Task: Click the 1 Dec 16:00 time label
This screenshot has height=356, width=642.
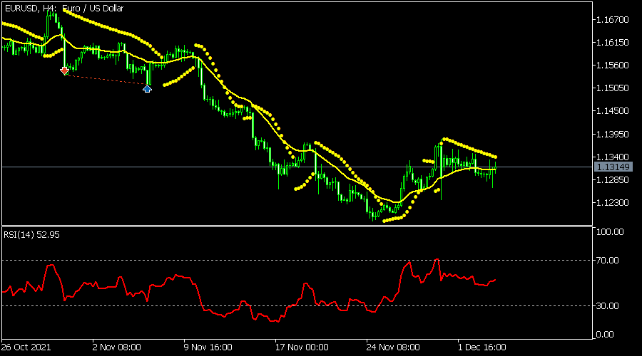Action: [x=482, y=347]
